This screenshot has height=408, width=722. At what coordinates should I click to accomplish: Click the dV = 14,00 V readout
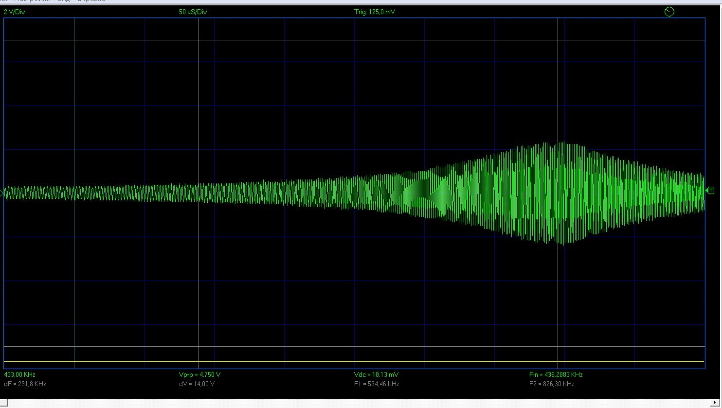point(197,384)
